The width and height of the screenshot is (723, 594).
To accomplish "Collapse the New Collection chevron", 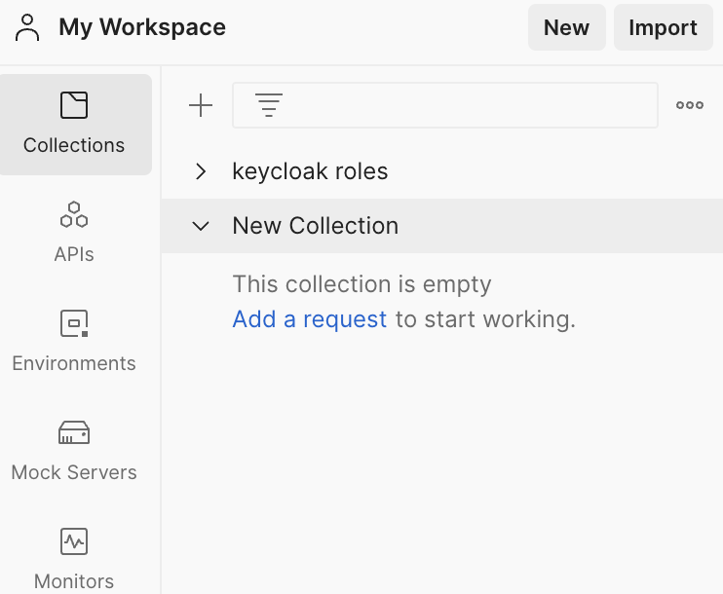I will pyautogui.click(x=201, y=226).
